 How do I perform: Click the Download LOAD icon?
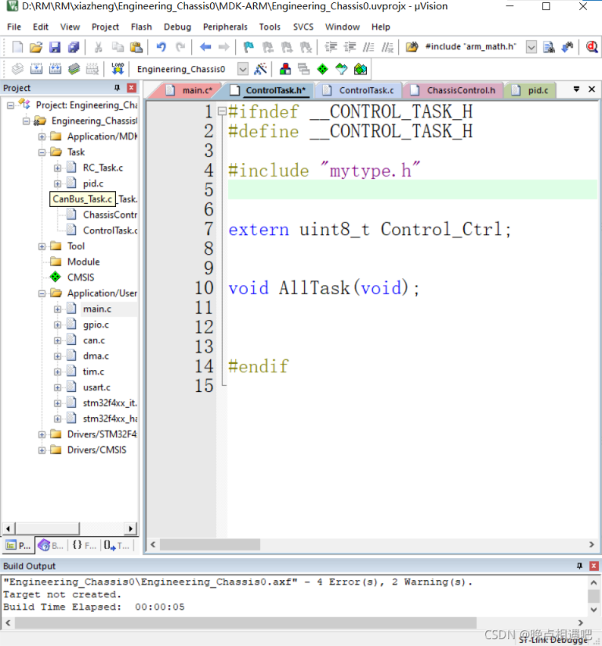click(x=118, y=69)
